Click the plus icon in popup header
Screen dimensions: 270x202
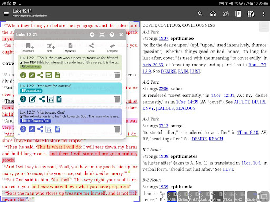click(92, 35)
